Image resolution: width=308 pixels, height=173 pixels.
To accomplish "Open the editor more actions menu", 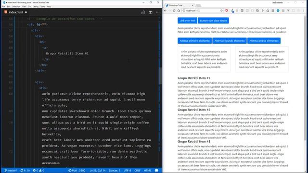I will tap(158, 12).
